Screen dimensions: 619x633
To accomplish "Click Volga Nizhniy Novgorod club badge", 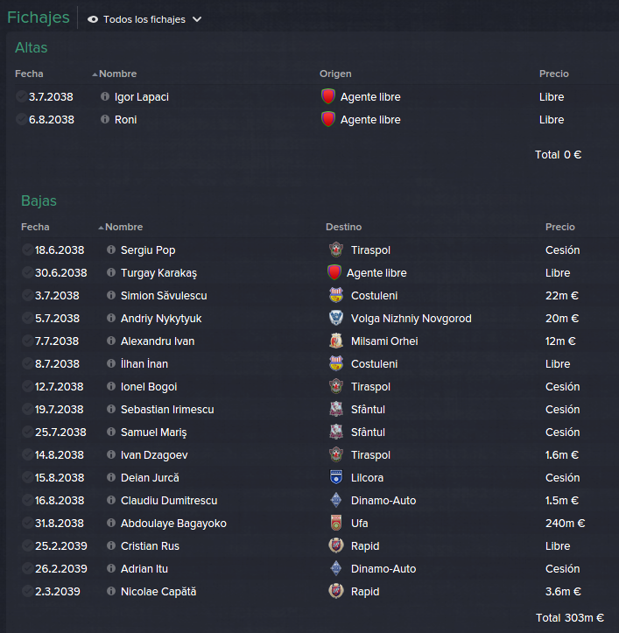I will (x=336, y=318).
